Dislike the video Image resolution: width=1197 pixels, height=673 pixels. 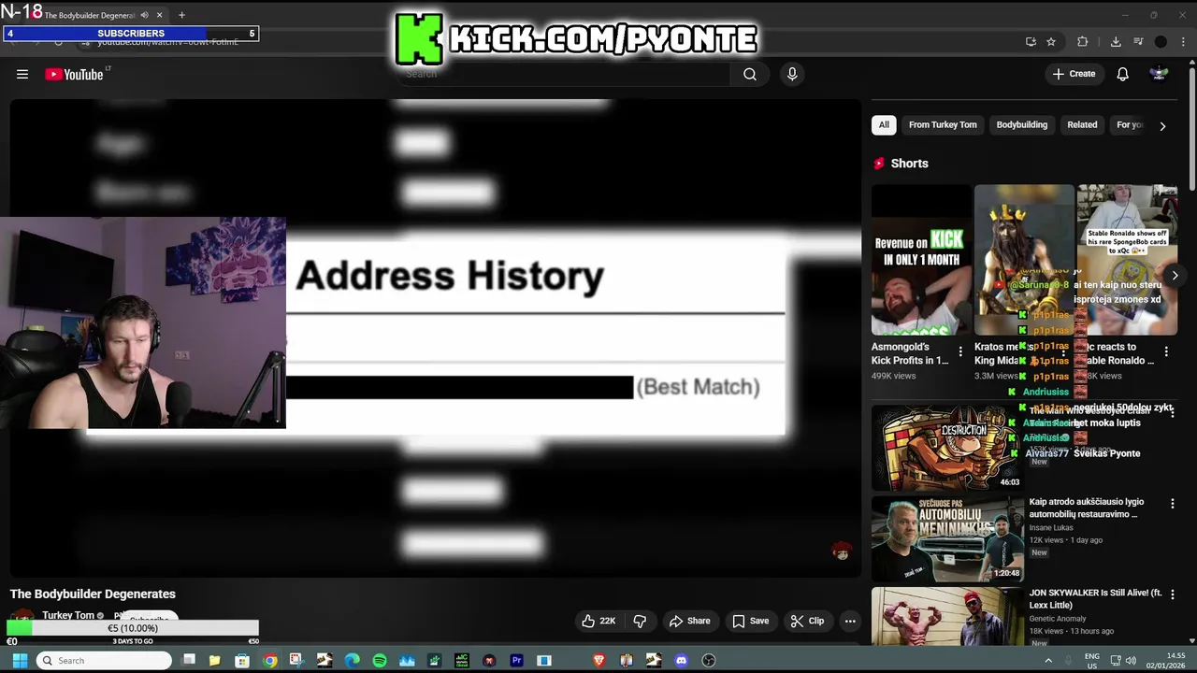pyautogui.click(x=640, y=621)
